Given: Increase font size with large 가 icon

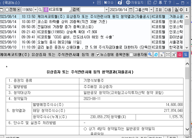Looking at the screenshot, I should [x=174, y=55].
